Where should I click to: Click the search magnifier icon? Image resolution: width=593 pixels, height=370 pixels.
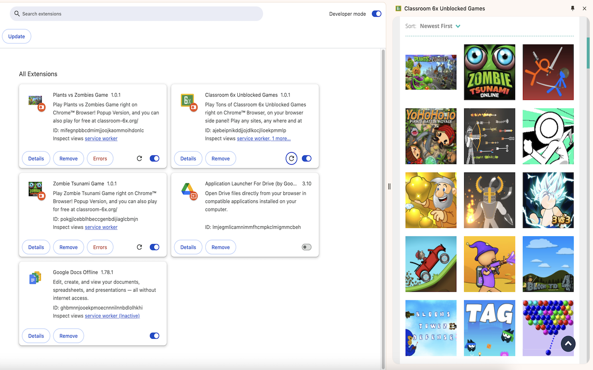click(x=17, y=14)
